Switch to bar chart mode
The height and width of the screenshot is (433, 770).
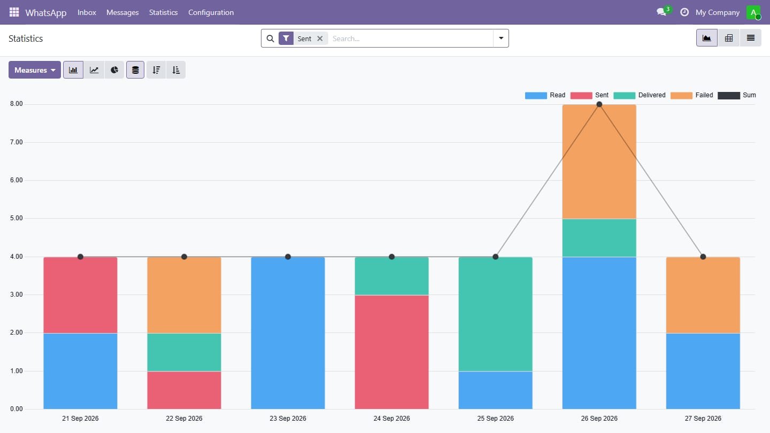pos(73,70)
